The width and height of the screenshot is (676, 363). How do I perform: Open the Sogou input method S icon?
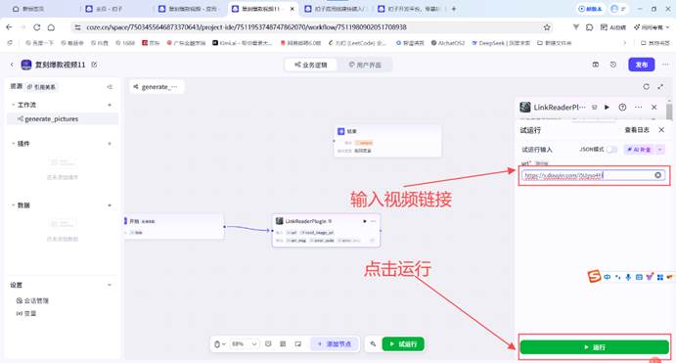[594, 276]
